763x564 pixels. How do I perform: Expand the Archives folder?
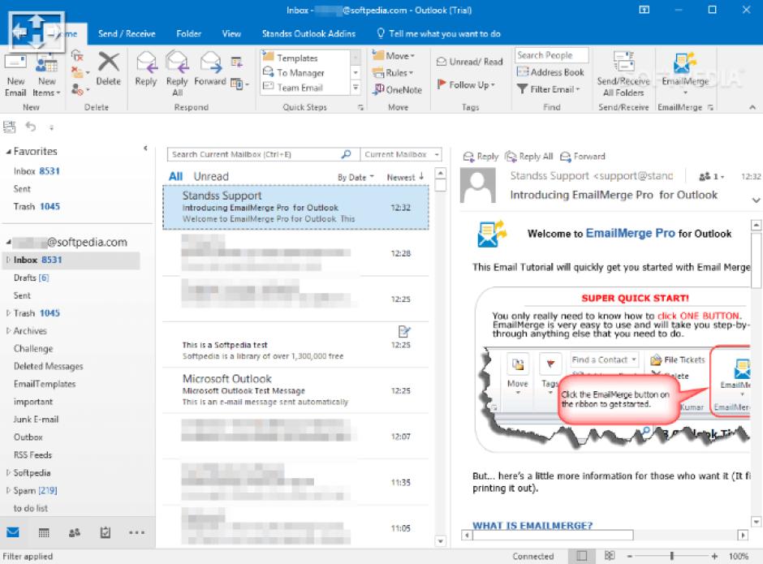coord(8,331)
